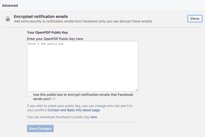The image size is (205, 137).
Task: Click the 'Use this public key' checkbox label
Action: tap(83, 97)
